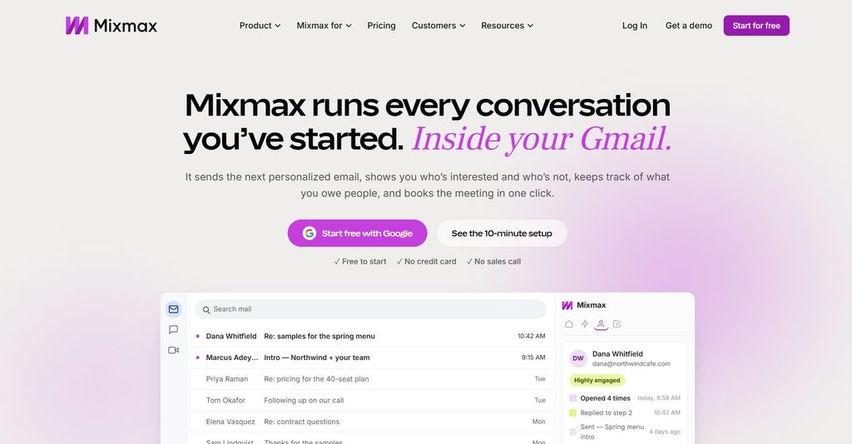Open Dana Whitfield's spring menu email
This screenshot has width=852, height=444.
click(x=370, y=336)
